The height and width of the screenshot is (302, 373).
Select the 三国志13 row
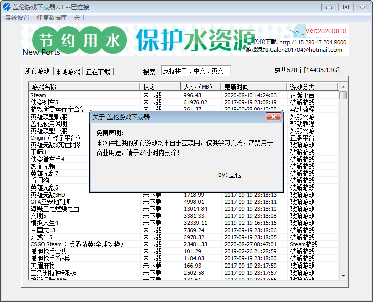click(x=183, y=230)
